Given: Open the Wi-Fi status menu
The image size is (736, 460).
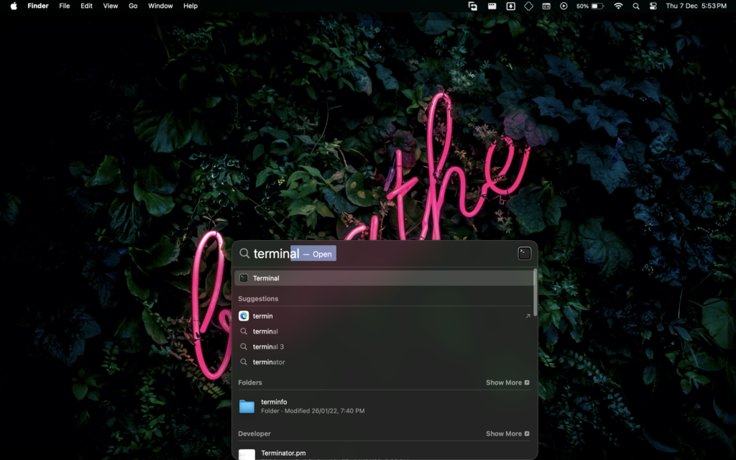Looking at the screenshot, I should pyautogui.click(x=618, y=6).
